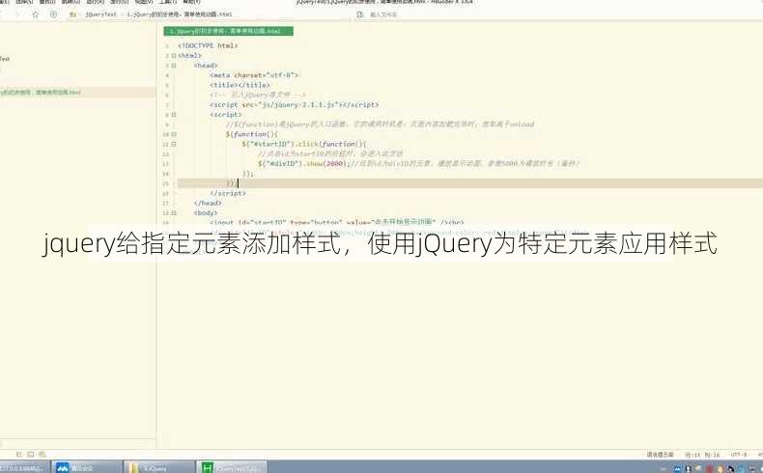Click the closing </script> tag line
Viewport: 763px width, 473px height.
(x=228, y=193)
